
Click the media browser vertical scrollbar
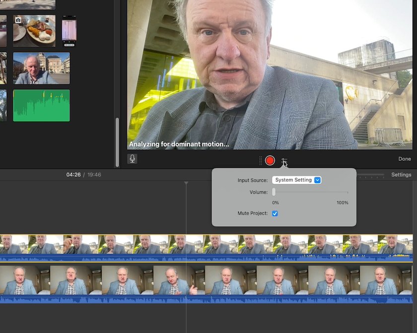117,142
